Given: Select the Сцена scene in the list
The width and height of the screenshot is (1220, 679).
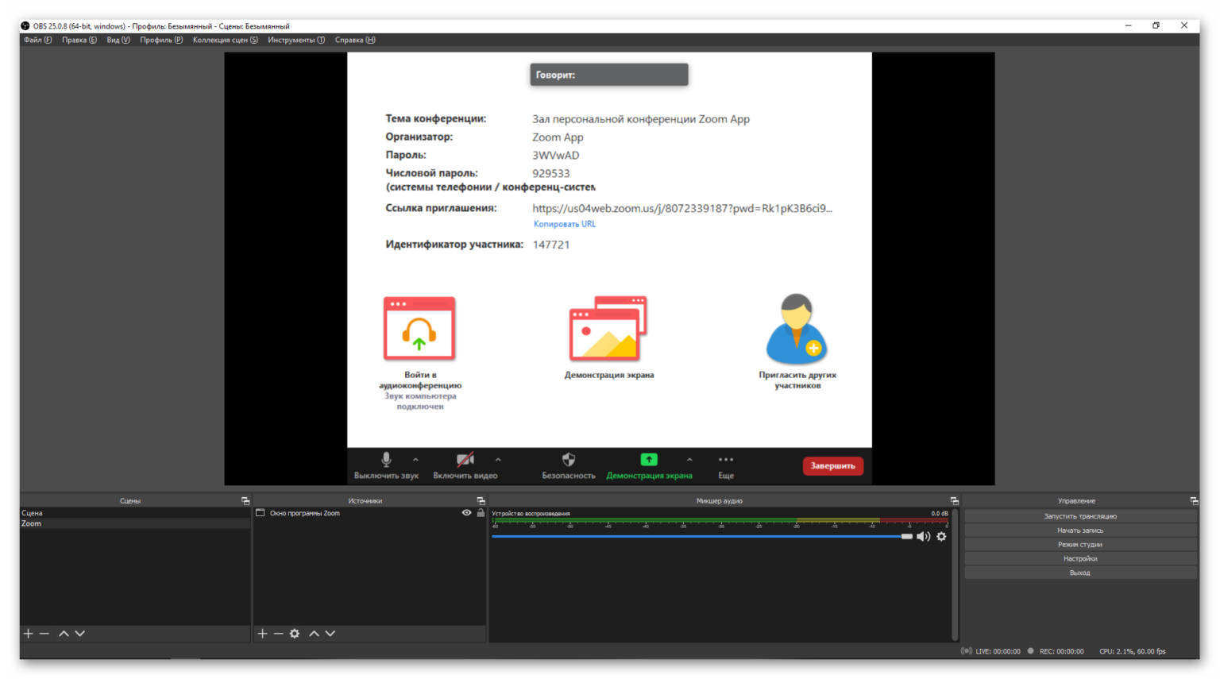Looking at the screenshot, I should tap(135, 513).
